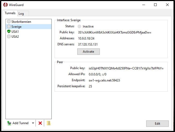The width and height of the screenshot is (175, 132).
Task: Click the Addresses label
Action: [x=67, y=38]
